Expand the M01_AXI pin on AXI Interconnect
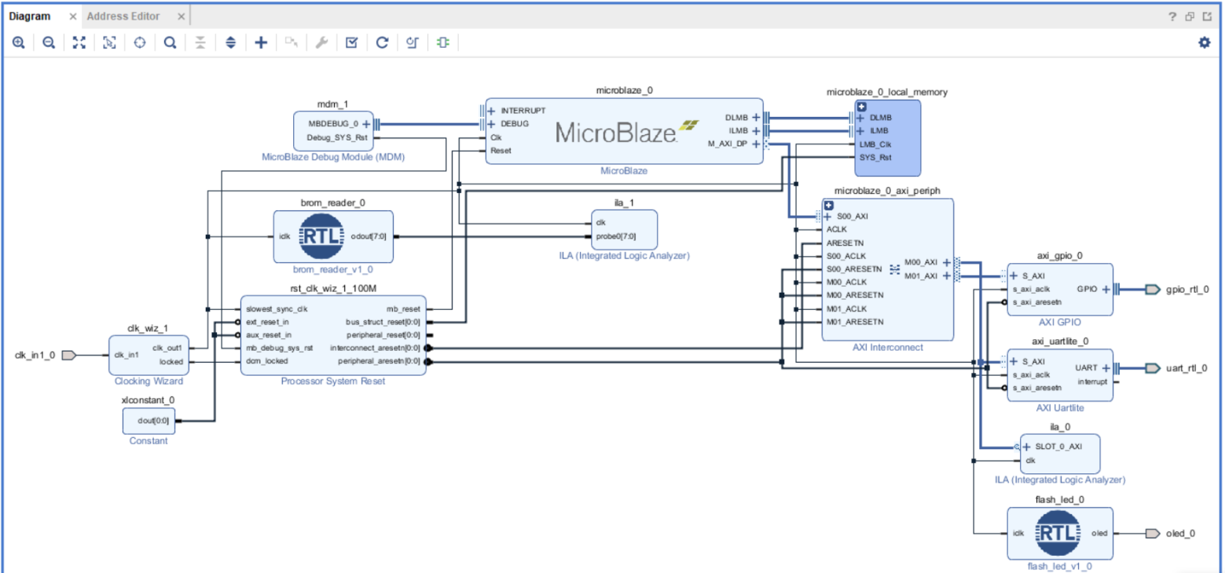 (947, 276)
